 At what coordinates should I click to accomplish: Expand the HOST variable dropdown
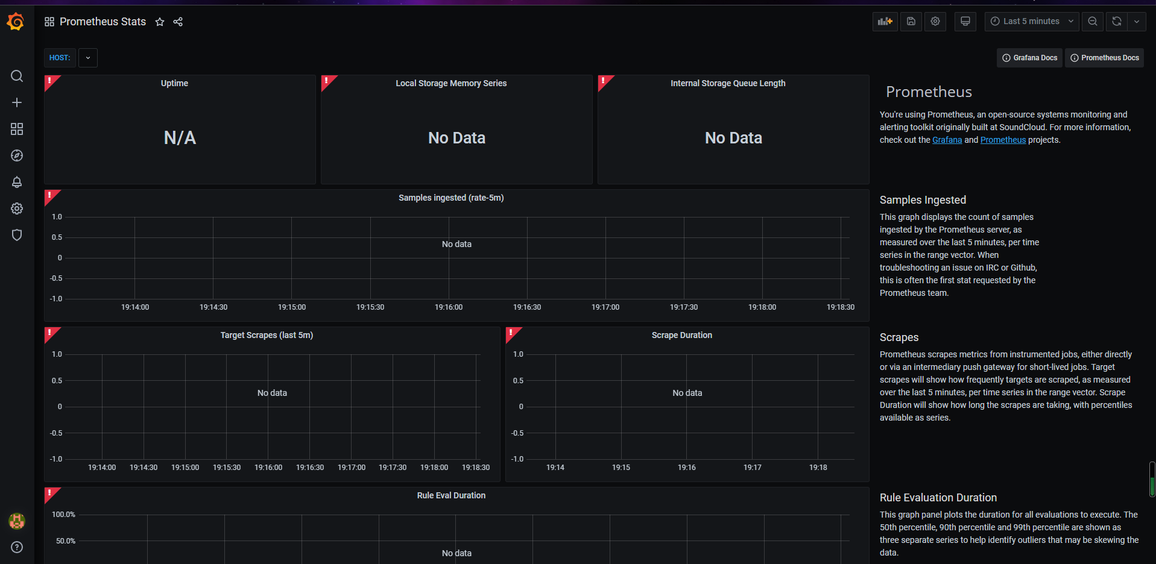[88, 58]
